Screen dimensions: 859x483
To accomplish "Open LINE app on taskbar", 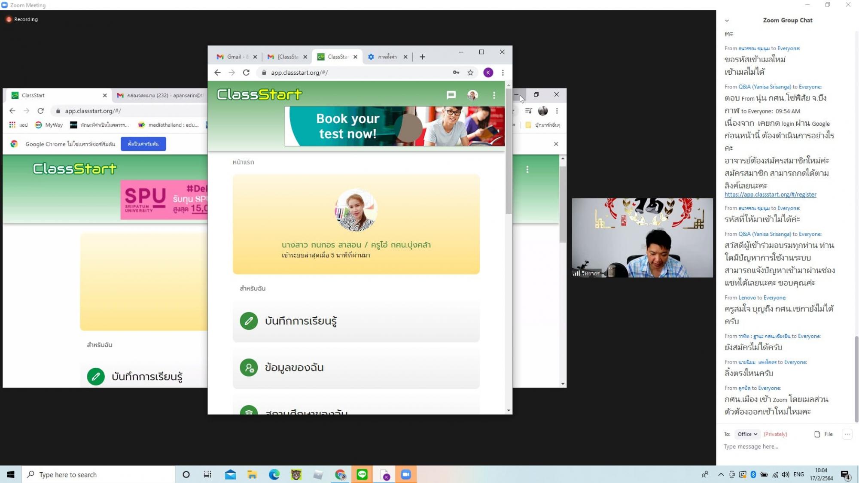I will pos(362,474).
